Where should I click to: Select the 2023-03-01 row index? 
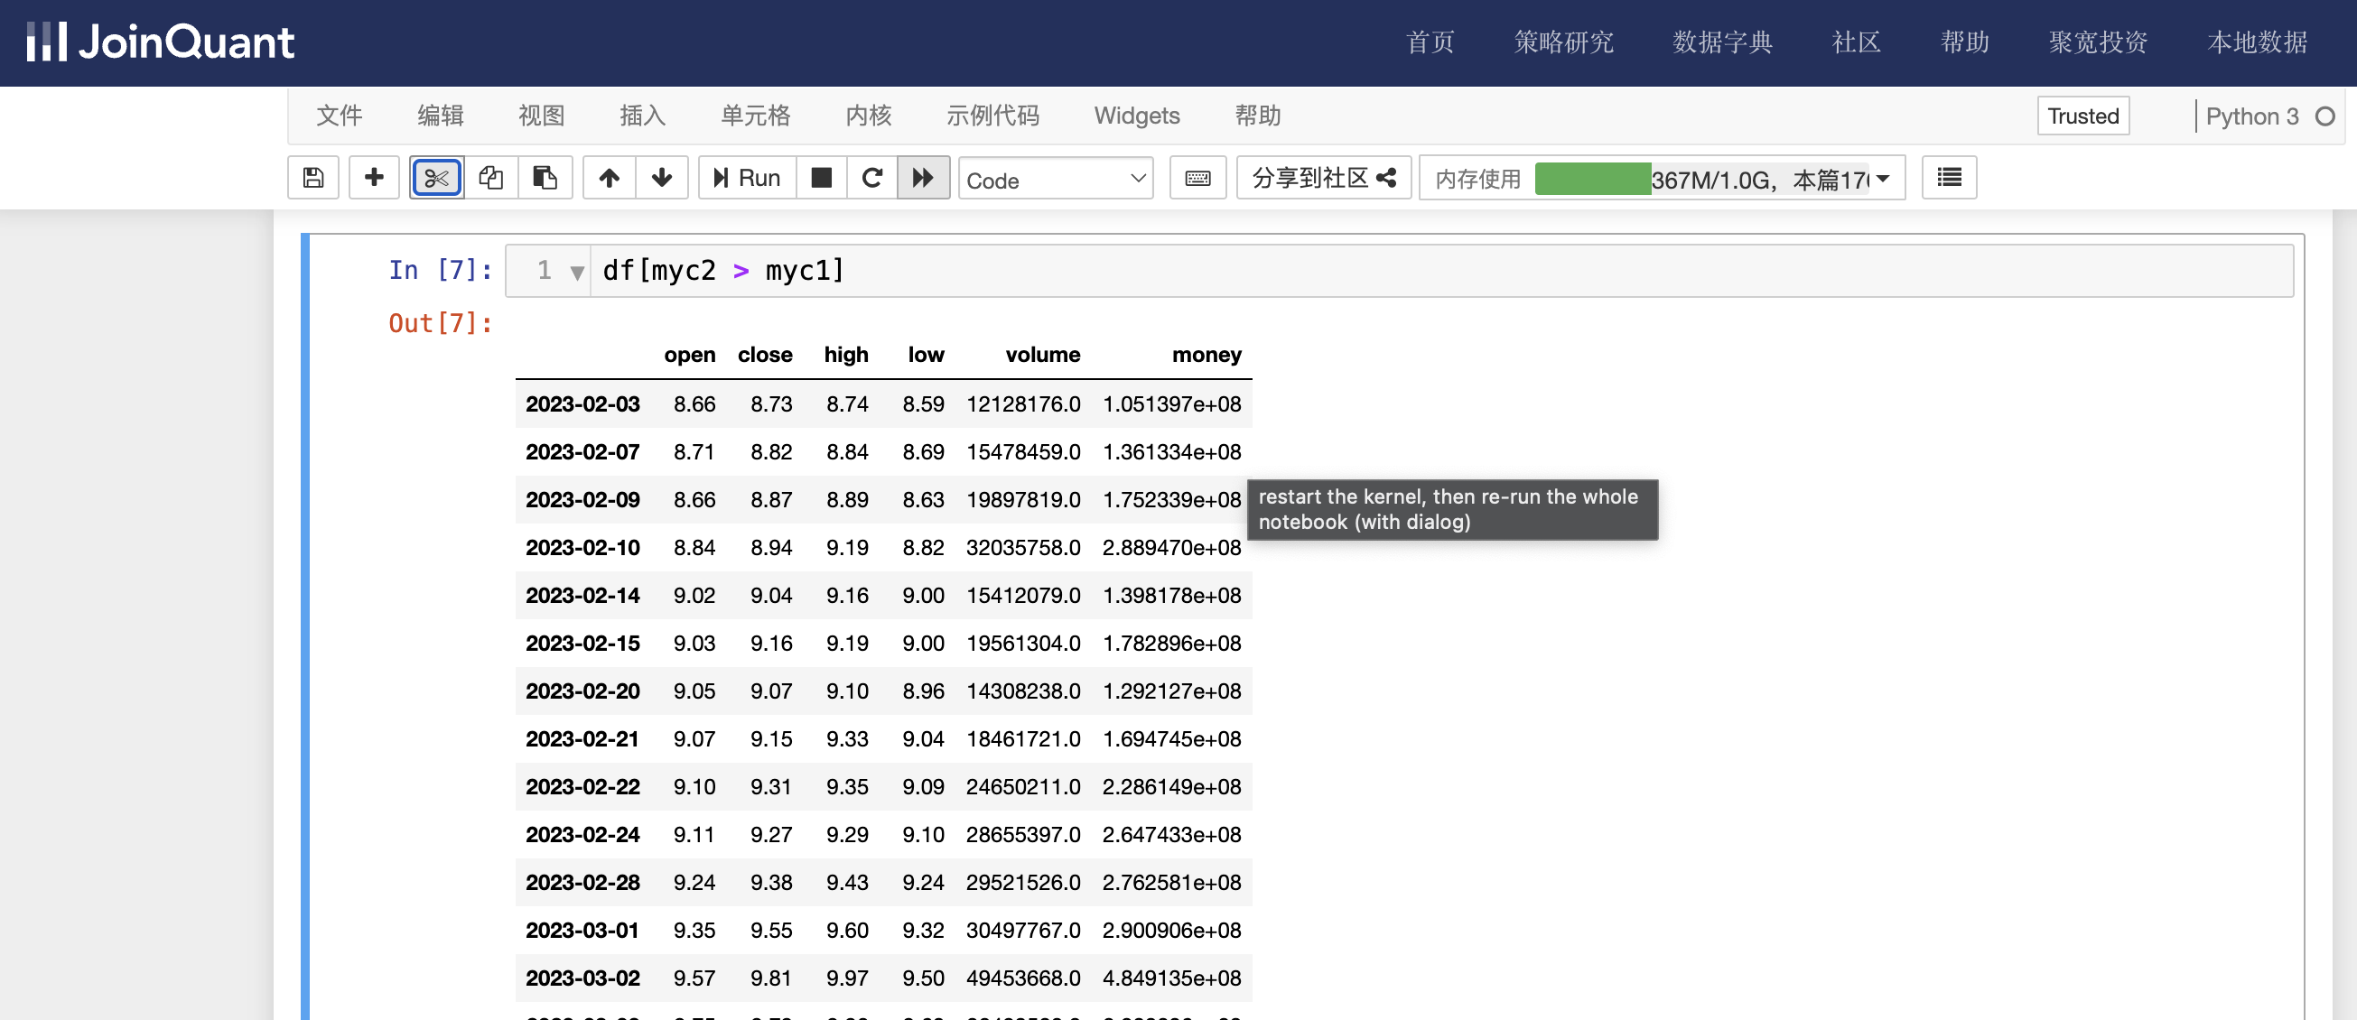(x=582, y=931)
